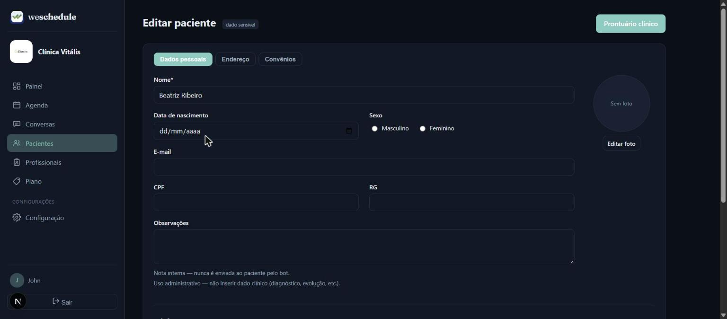Switch to the Dados pessoais tab

183,59
